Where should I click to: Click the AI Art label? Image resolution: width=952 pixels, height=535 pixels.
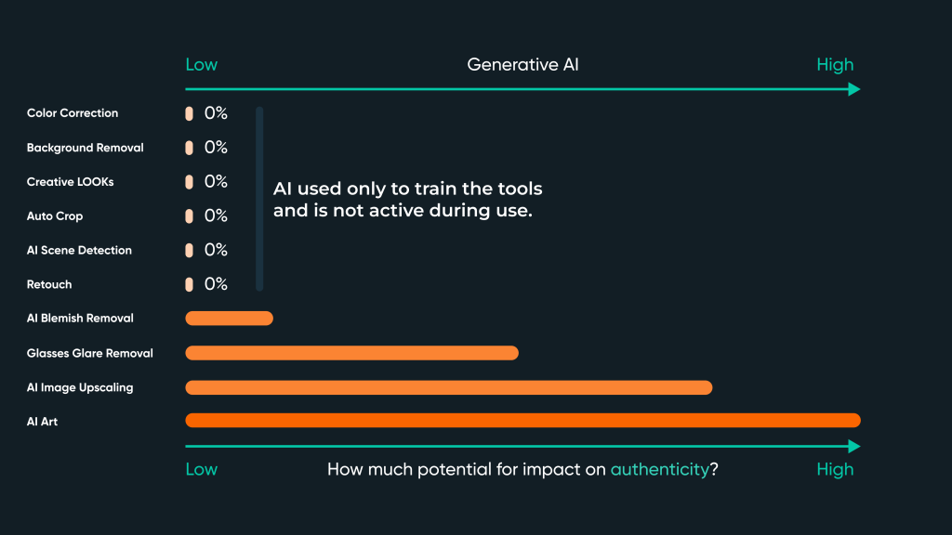coord(42,422)
